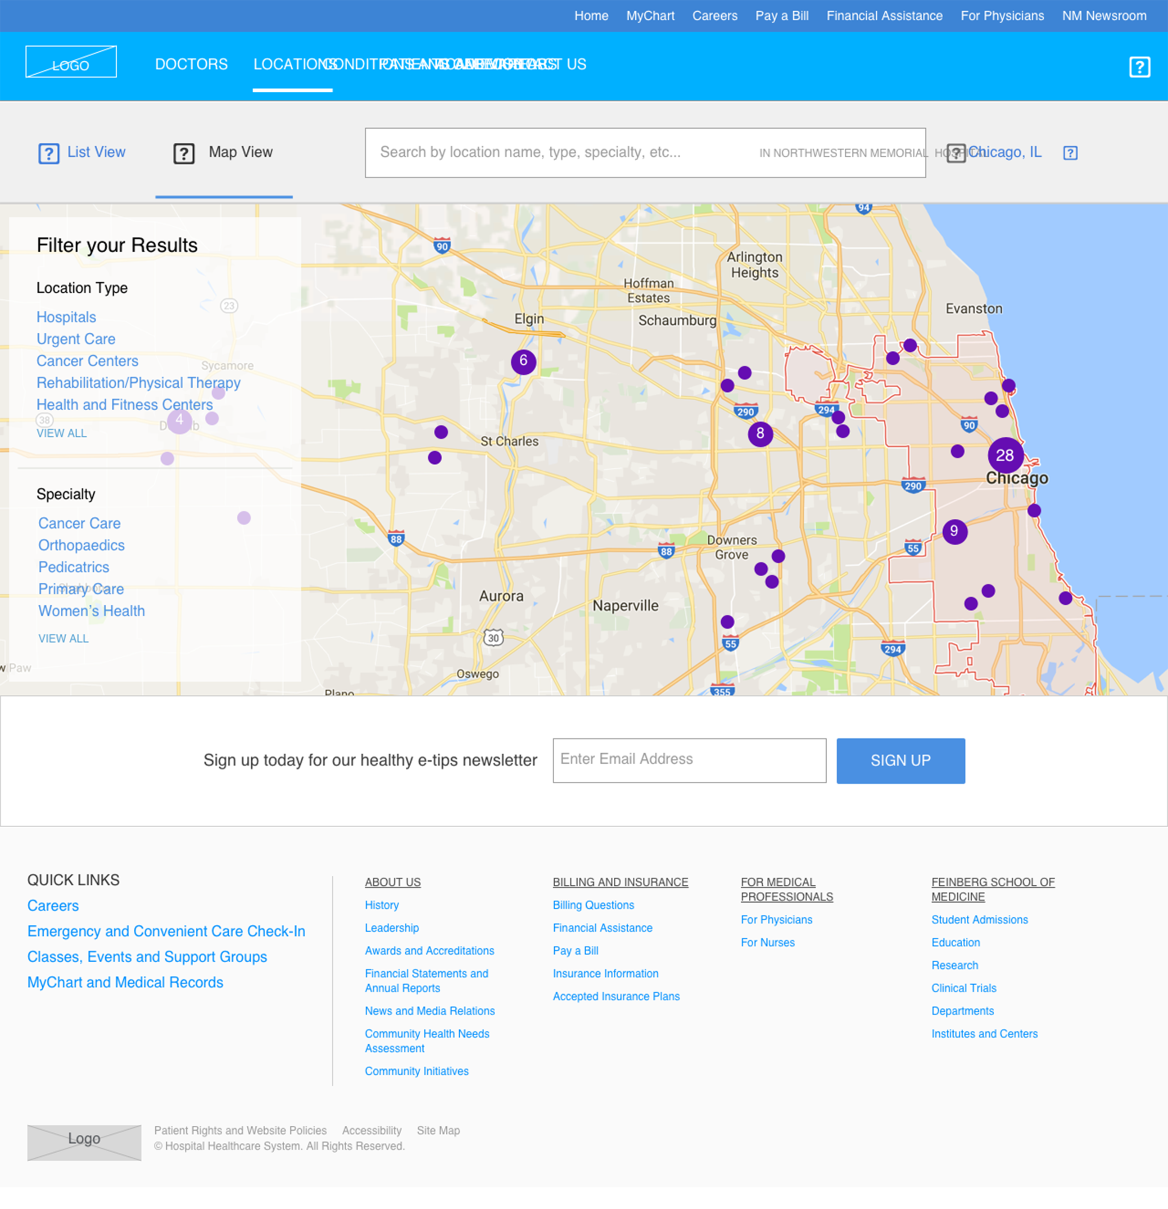Screen dimensions: 1168x1209
Task: Filter specialty by Cancer Care
Action: tap(80, 523)
